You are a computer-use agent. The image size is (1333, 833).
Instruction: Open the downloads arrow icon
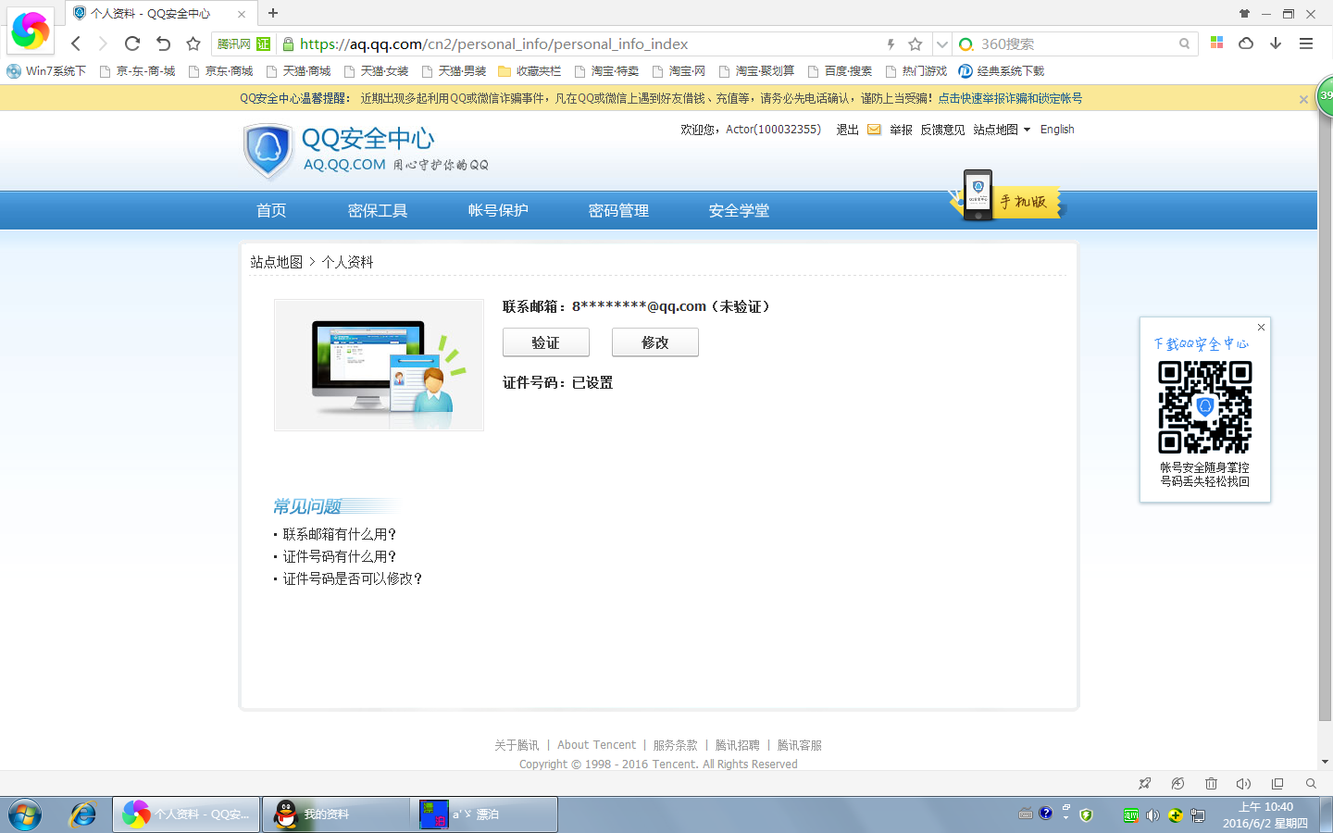[x=1276, y=43]
